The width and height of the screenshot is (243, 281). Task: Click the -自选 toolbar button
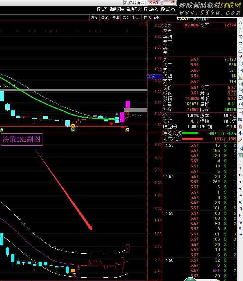[147, 17]
